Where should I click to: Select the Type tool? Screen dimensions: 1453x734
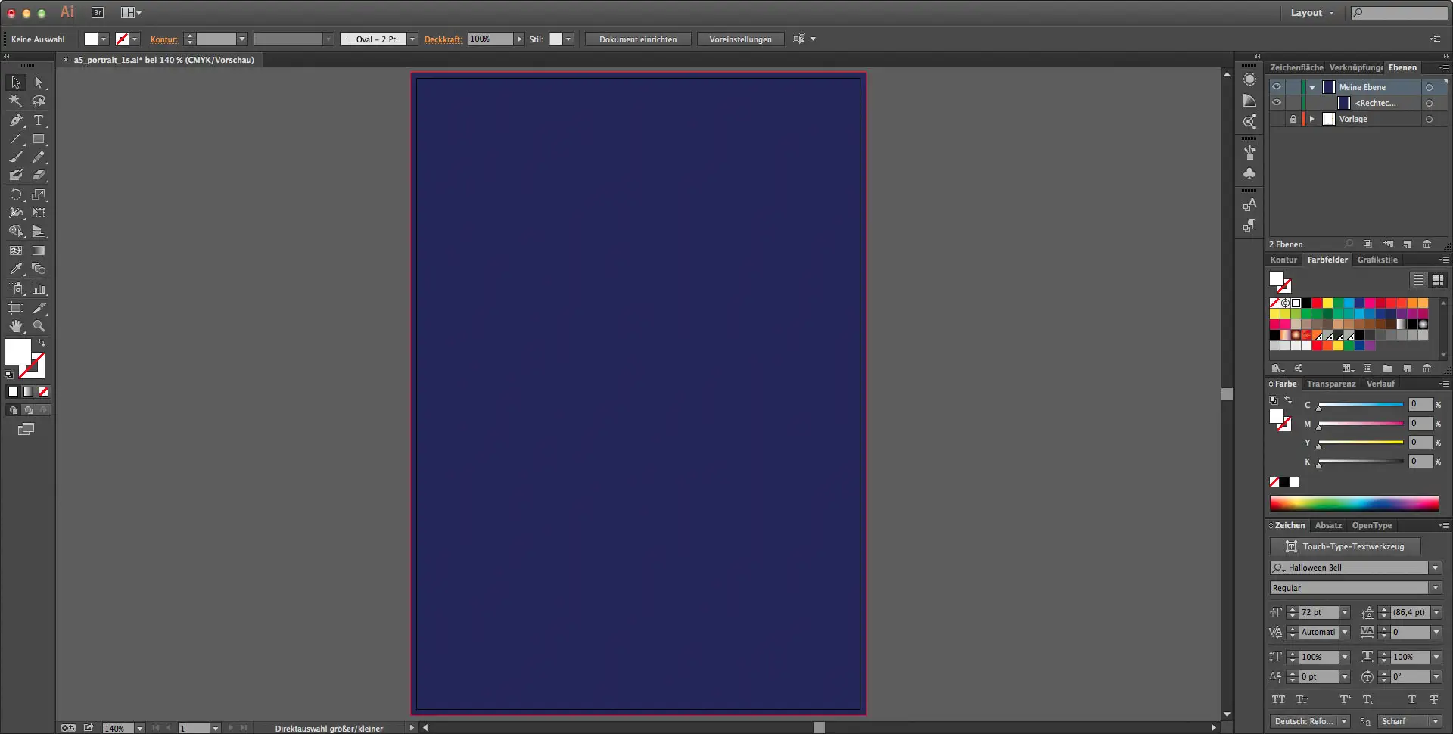pyautogui.click(x=39, y=120)
